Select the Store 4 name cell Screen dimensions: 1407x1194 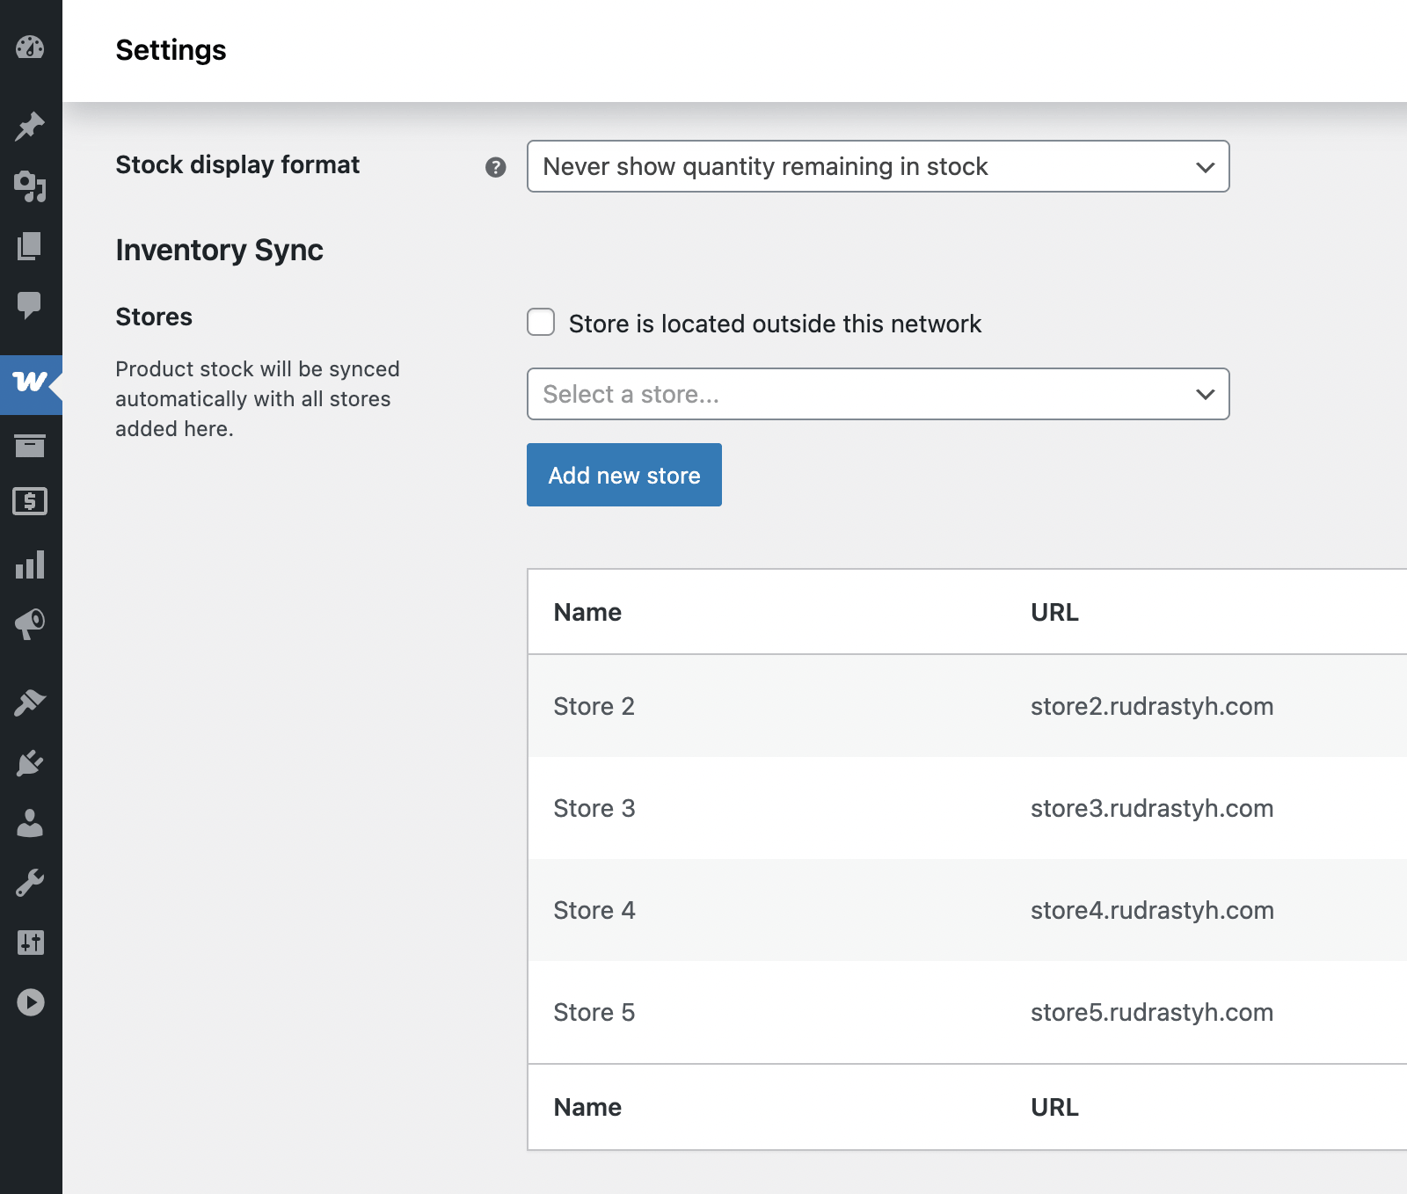[x=594, y=910]
